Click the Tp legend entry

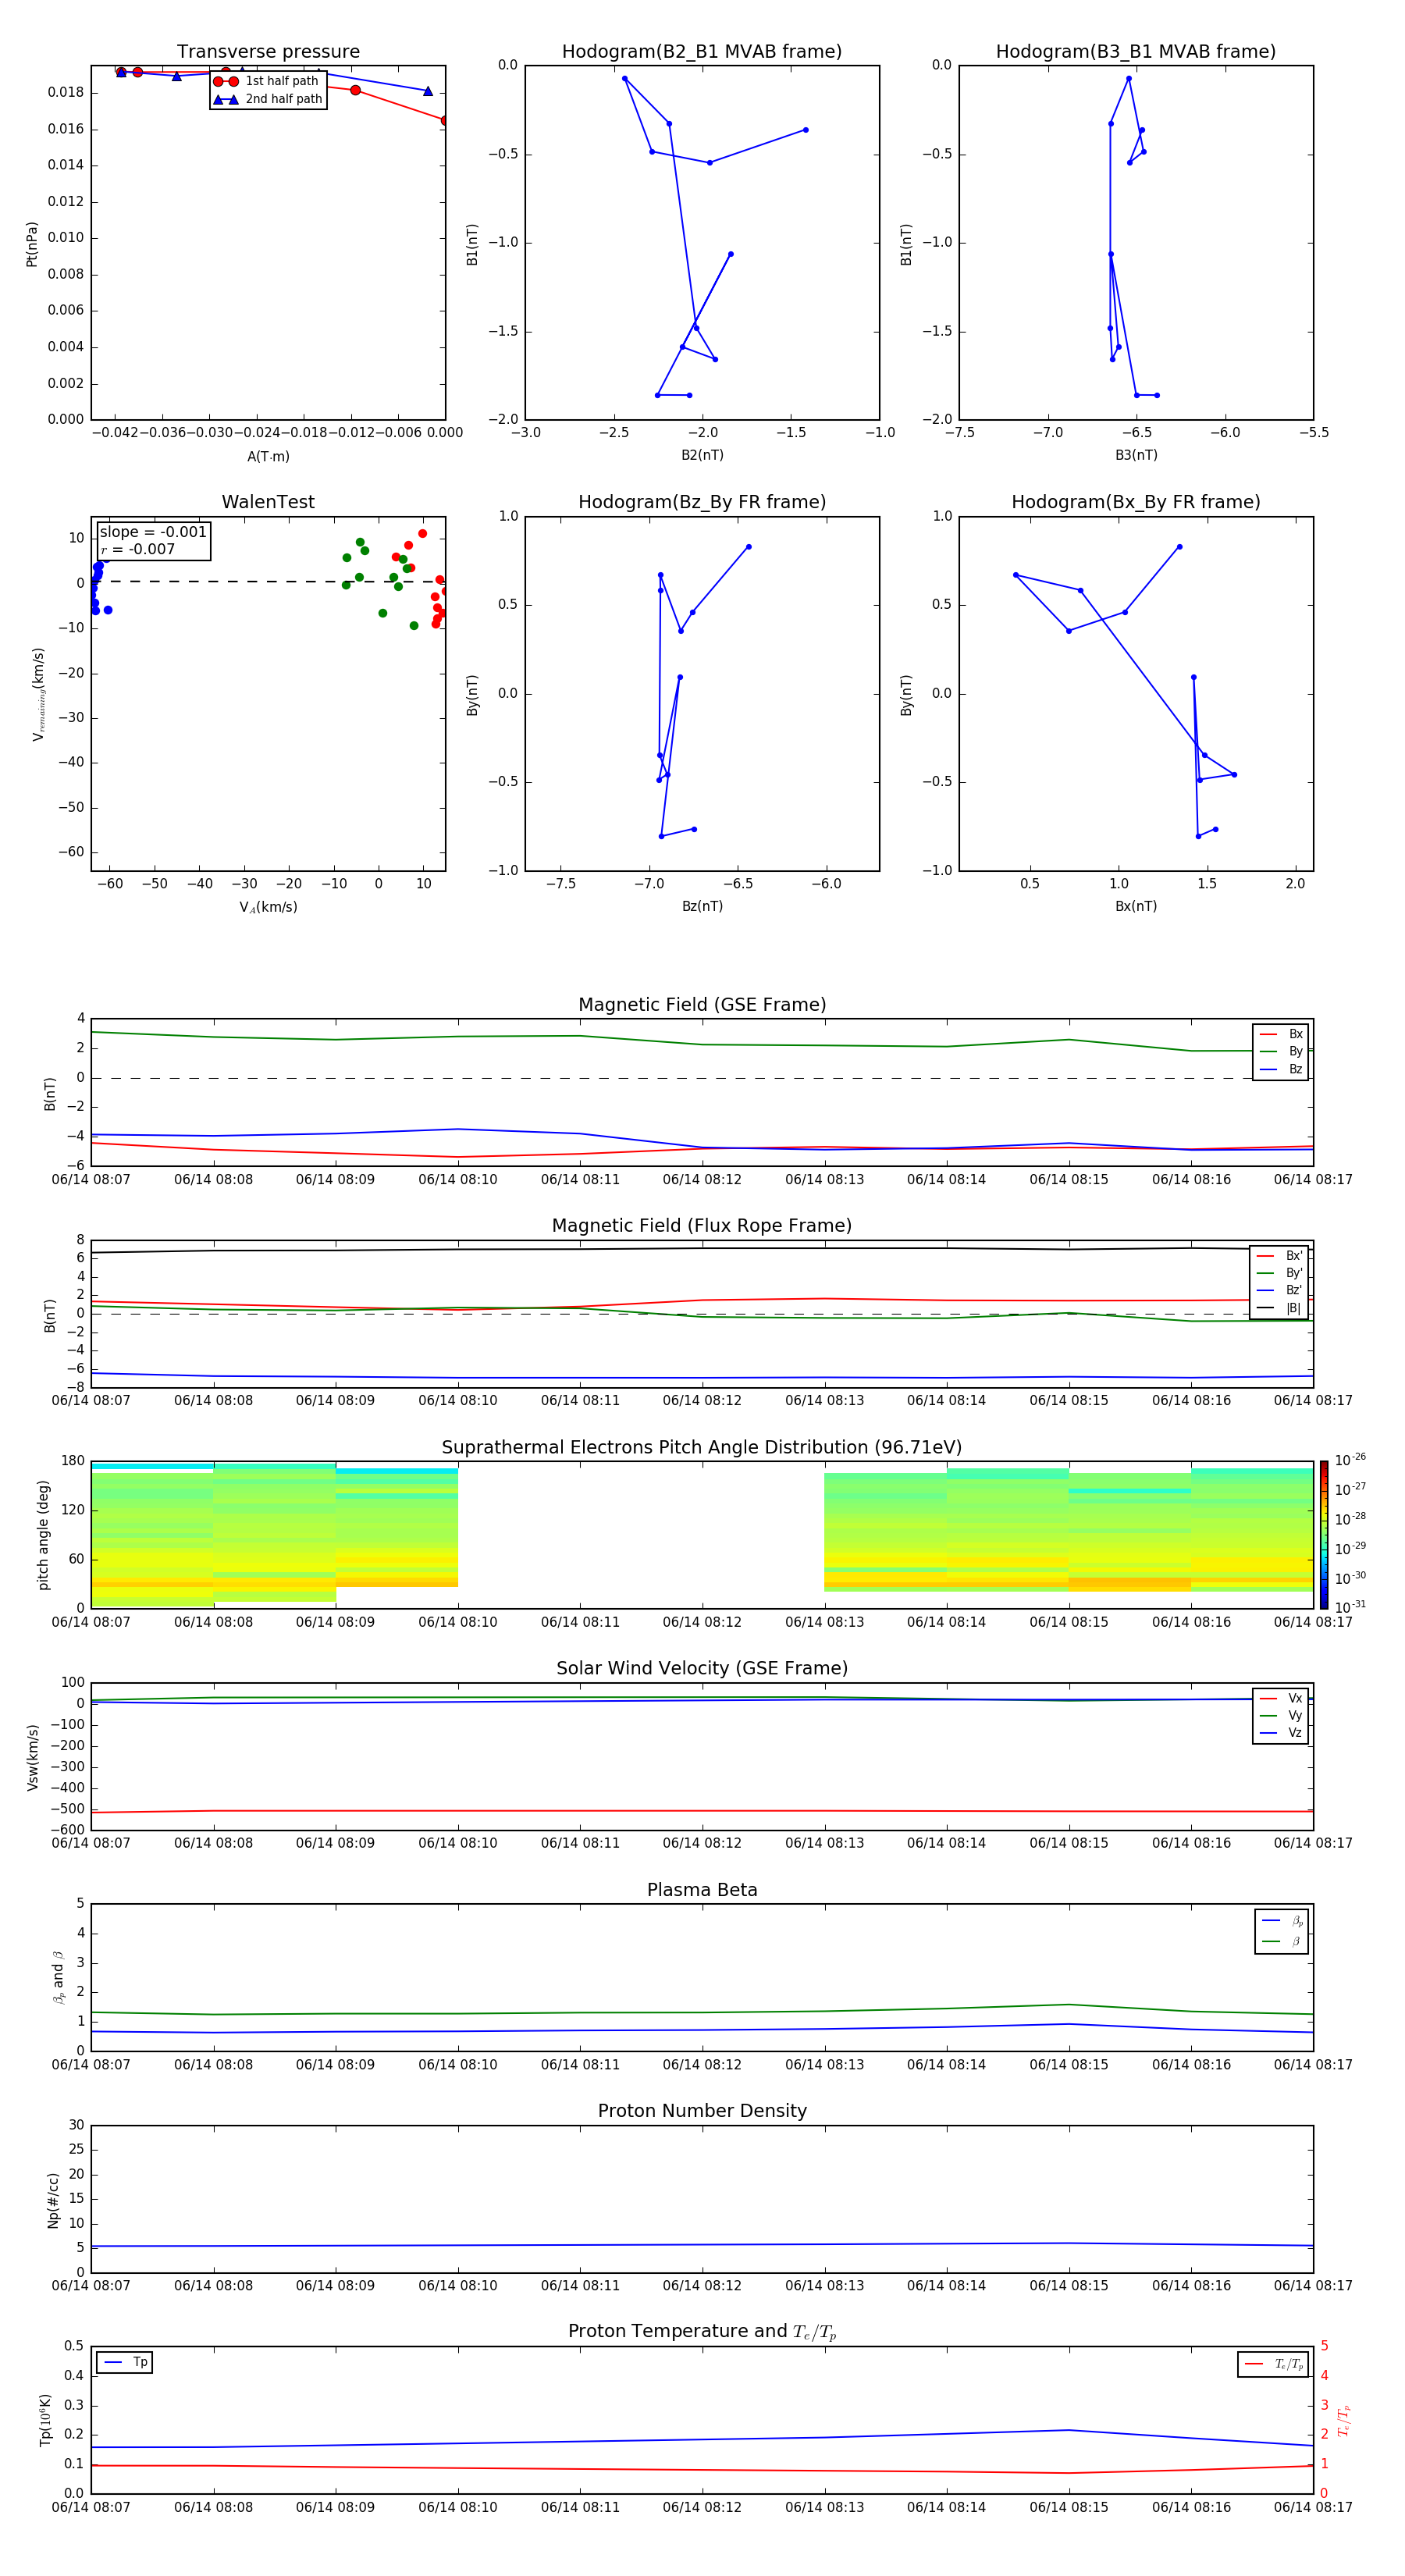(125, 2363)
